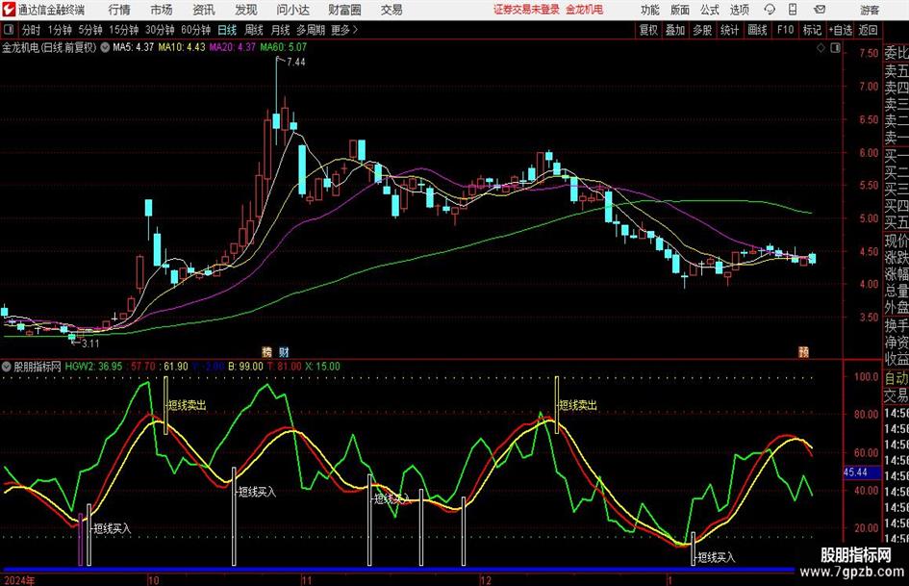This screenshot has height=586, width=909.
Task: Click the MA60: 5.07 indicator value
Action: pos(284,47)
